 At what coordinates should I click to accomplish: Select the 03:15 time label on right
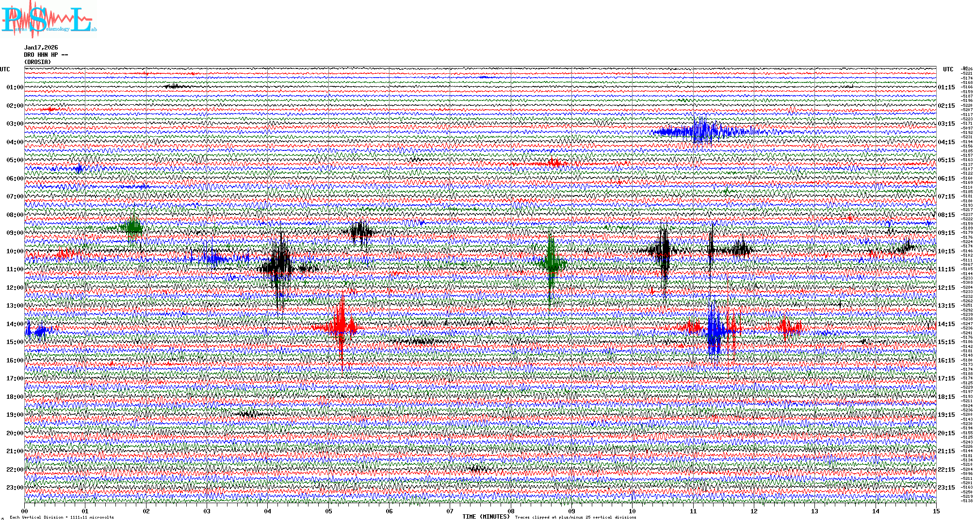click(x=946, y=124)
